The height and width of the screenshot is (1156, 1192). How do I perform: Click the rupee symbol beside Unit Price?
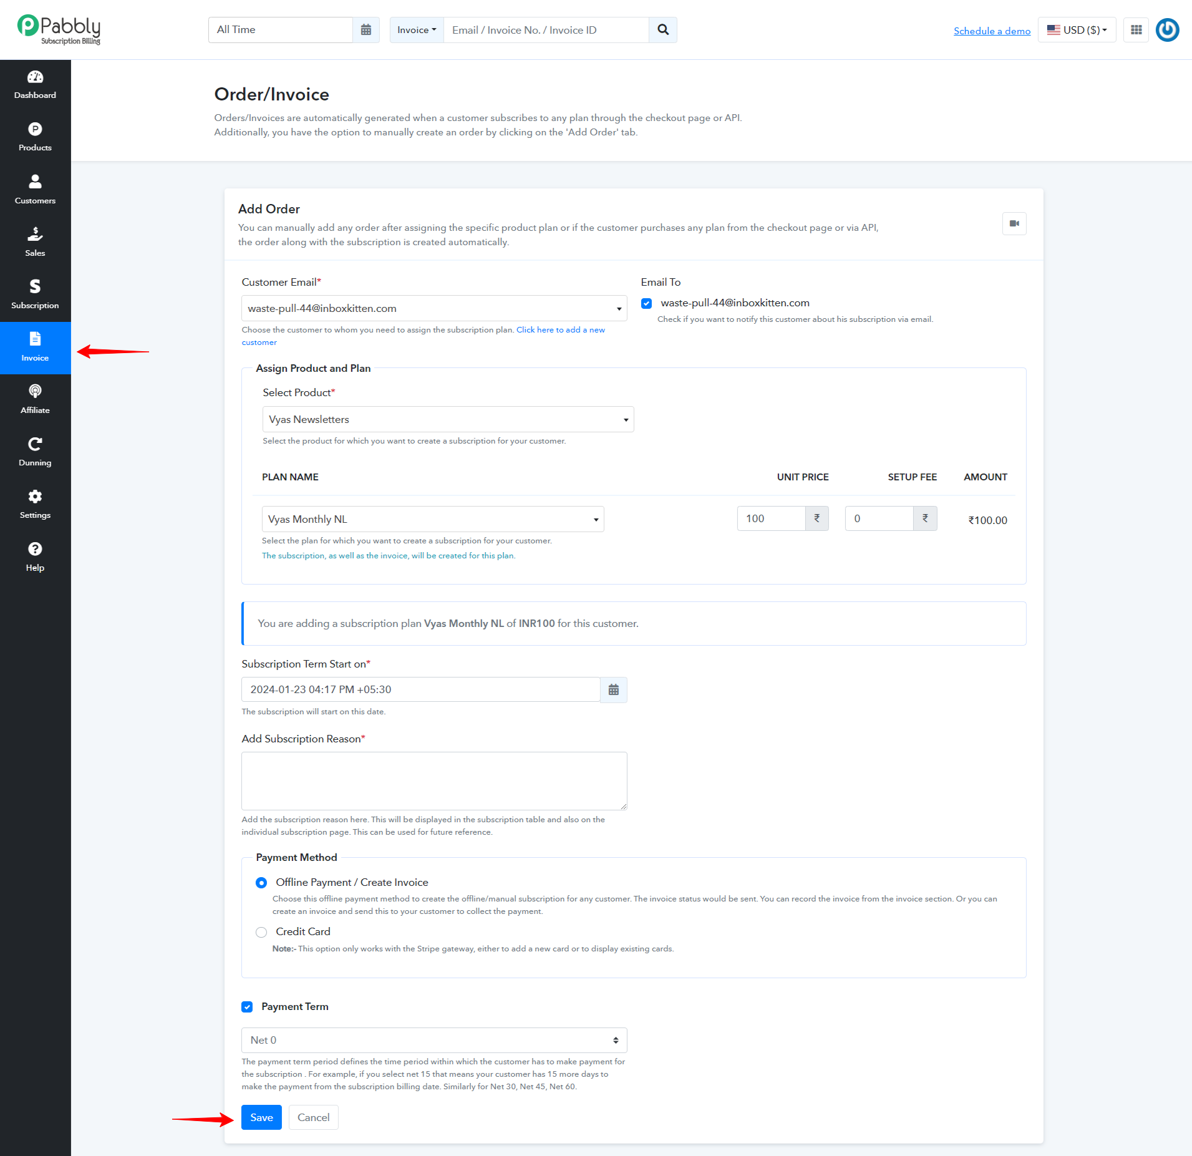(816, 518)
